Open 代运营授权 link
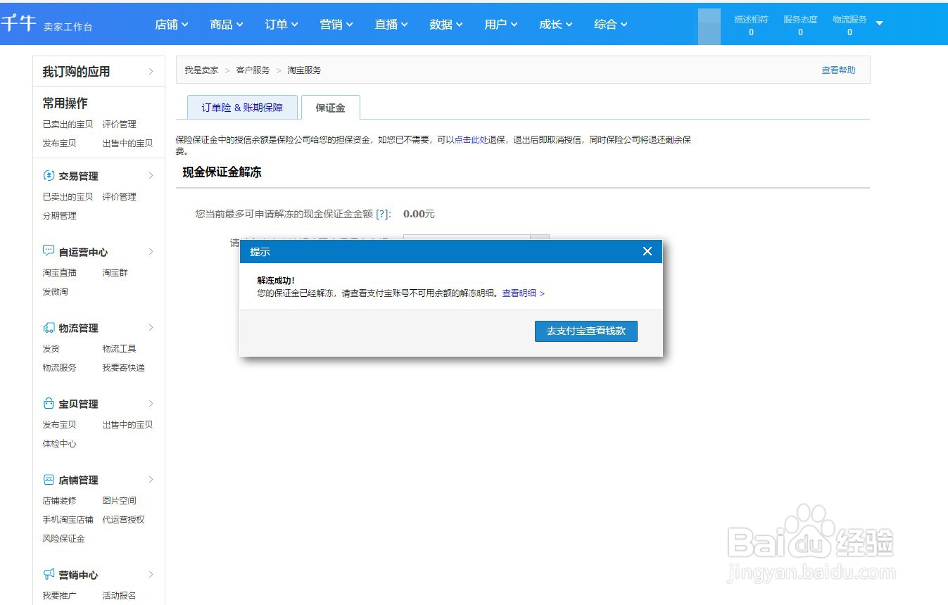 (123, 520)
